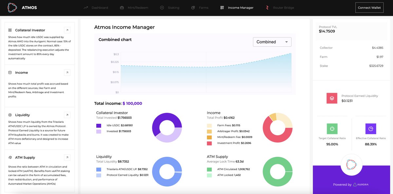
Task: Click the ATMOS brand name link
Action: [29, 8]
